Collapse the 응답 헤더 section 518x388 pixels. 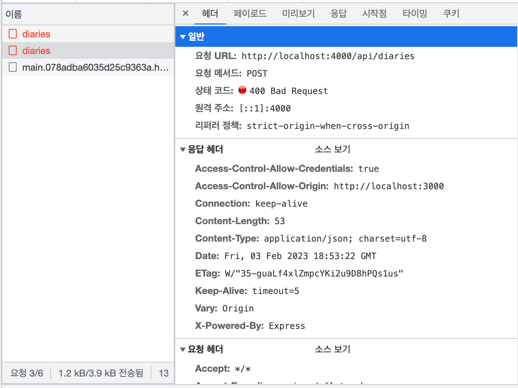(183, 149)
